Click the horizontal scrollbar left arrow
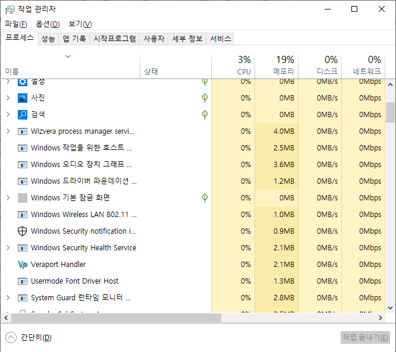396x352 pixels. [x=6, y=318]
